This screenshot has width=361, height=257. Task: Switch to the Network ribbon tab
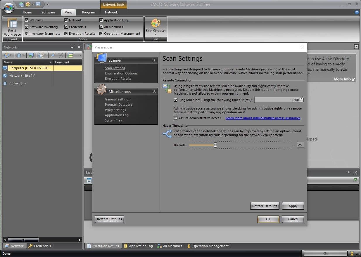[x=111, y=12]
